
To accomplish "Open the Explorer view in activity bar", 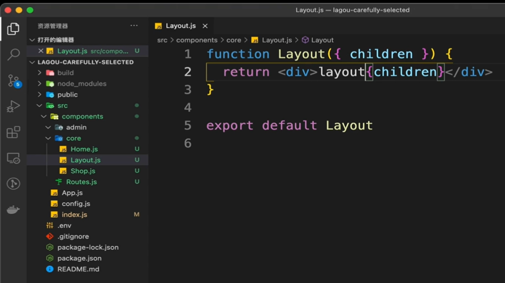I will pyautogui.click(x=13, y=29).
